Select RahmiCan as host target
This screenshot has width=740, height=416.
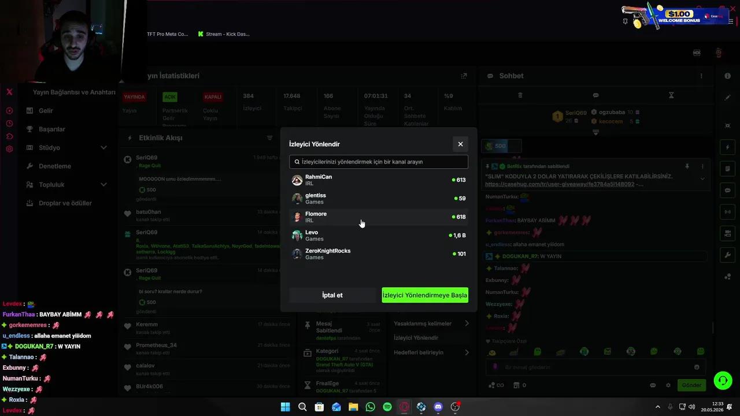pos(379,180)
